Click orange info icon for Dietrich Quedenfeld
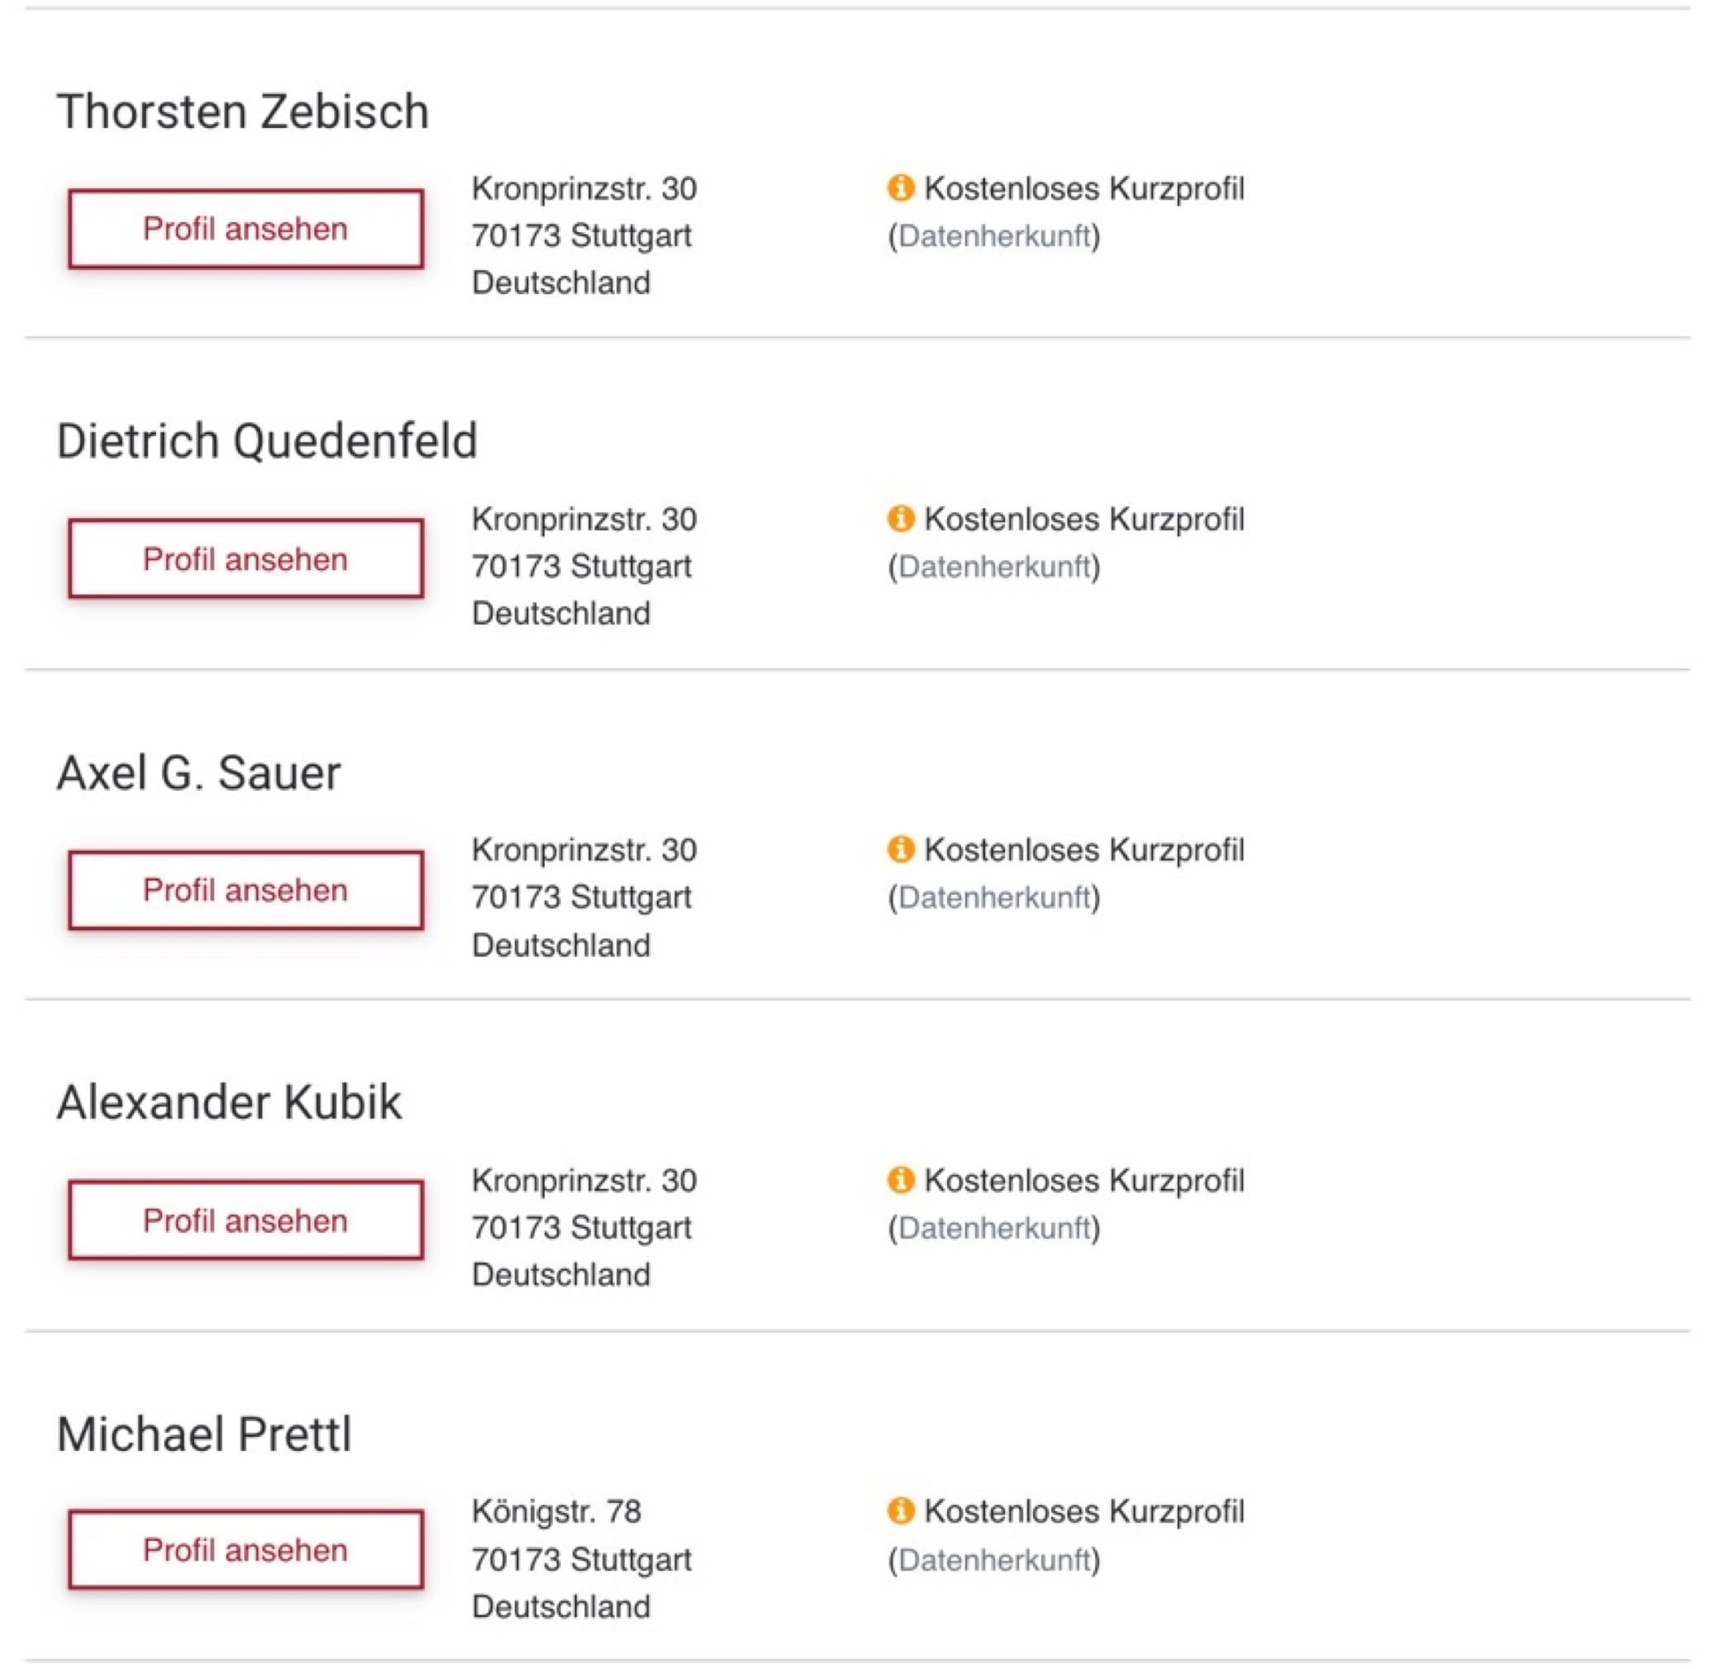 coord(901,518)
